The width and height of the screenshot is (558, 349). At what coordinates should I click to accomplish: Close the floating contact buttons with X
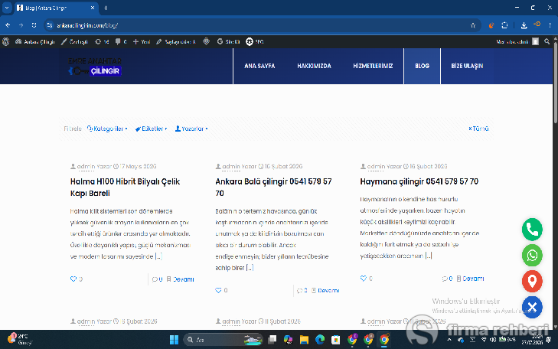tap(532, 307)
